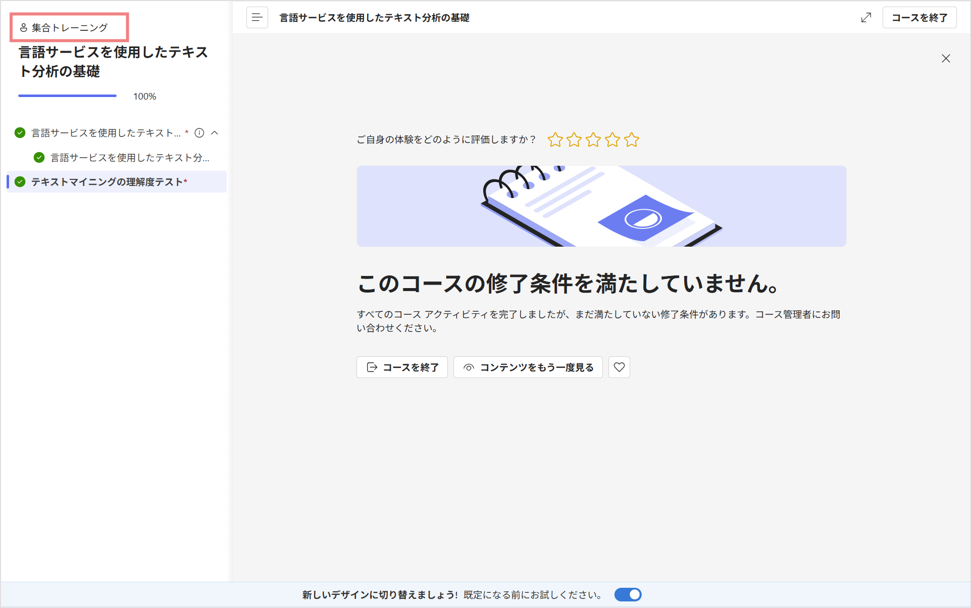Rate the experience four stars
This screenshot has width=971, height=608.
coord(612,139)
